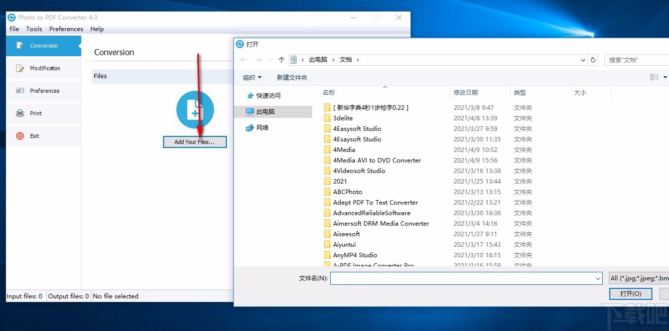Open the 组织 dropdown menu
The image size is (669, 331).
[252, 77]
